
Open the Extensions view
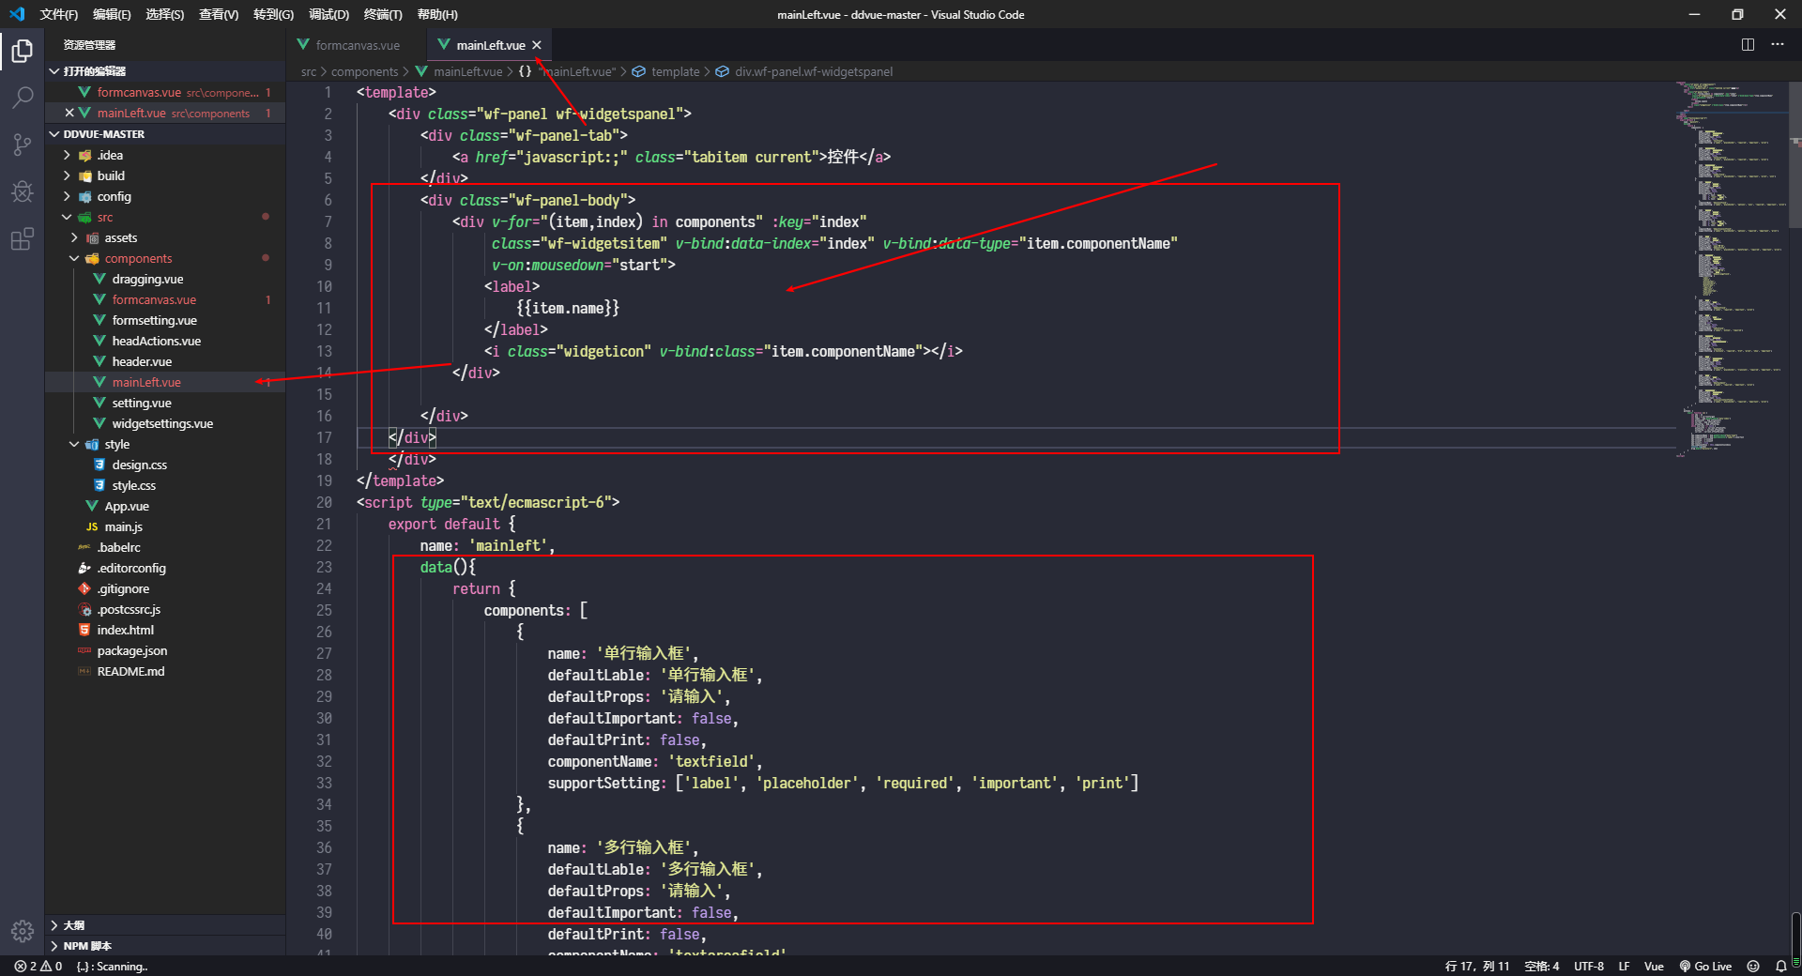point(23,238)
